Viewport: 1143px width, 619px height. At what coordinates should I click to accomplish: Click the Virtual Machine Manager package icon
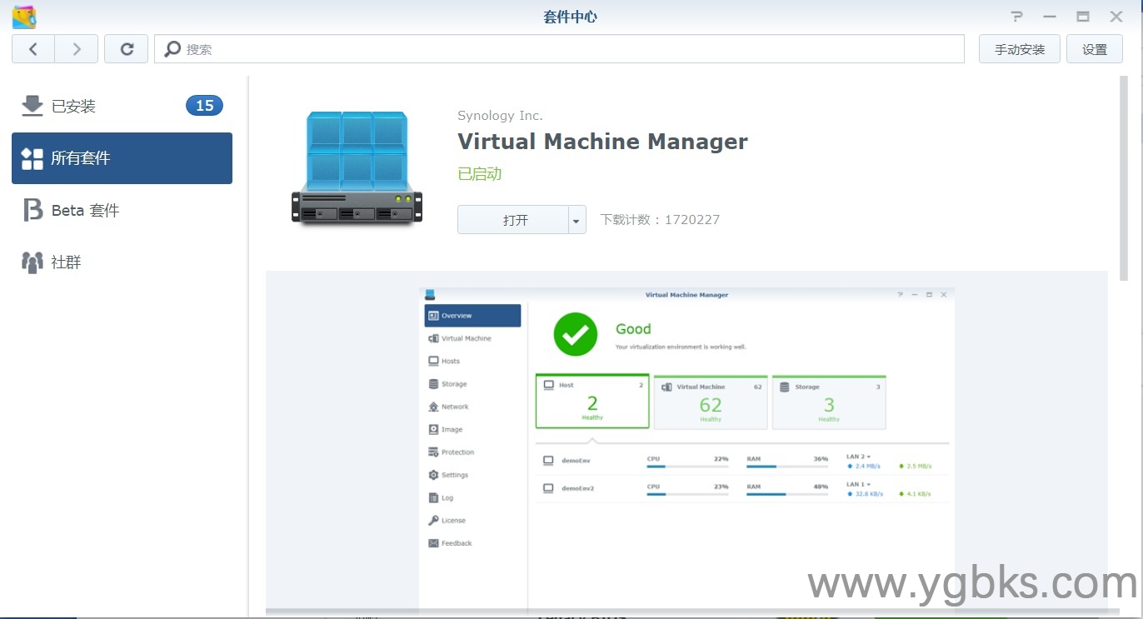coord(357,167)
